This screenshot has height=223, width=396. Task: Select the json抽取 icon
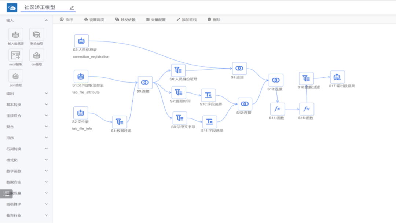tap(15, 76)
